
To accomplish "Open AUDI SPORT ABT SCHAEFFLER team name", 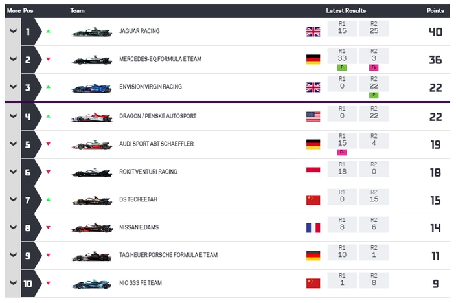I will (x=157, y=144).
